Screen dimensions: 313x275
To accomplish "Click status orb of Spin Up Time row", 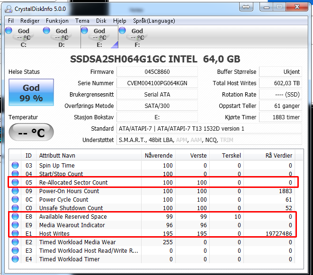I will [15, 165].
